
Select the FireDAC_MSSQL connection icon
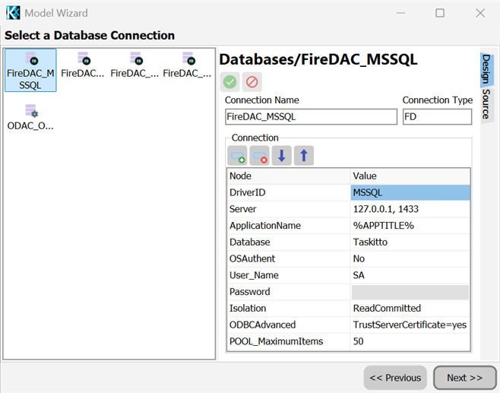click(30, 70)
